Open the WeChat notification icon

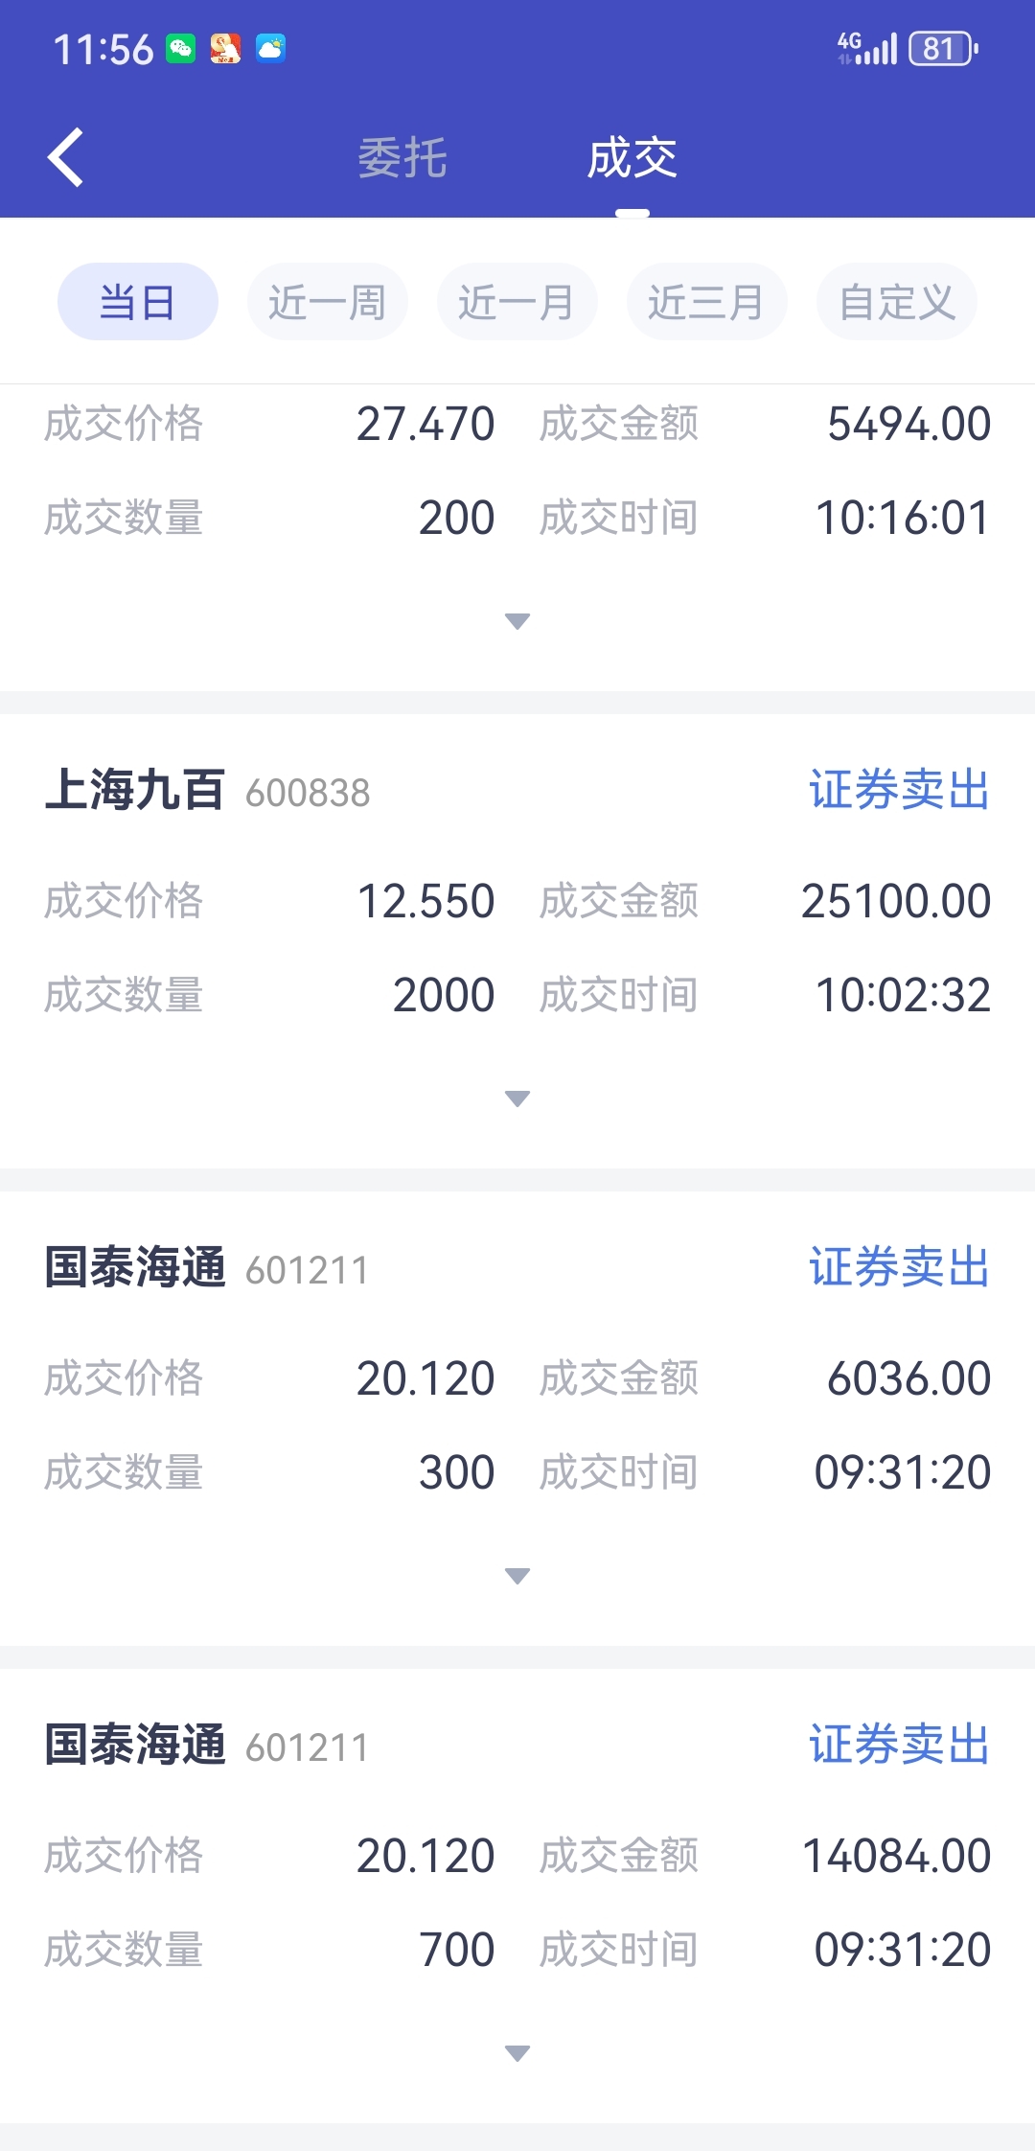click(180, 49)
